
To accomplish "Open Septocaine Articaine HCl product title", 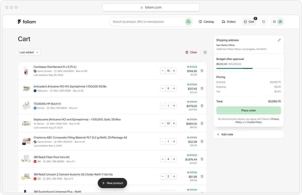I will point(77,119).
